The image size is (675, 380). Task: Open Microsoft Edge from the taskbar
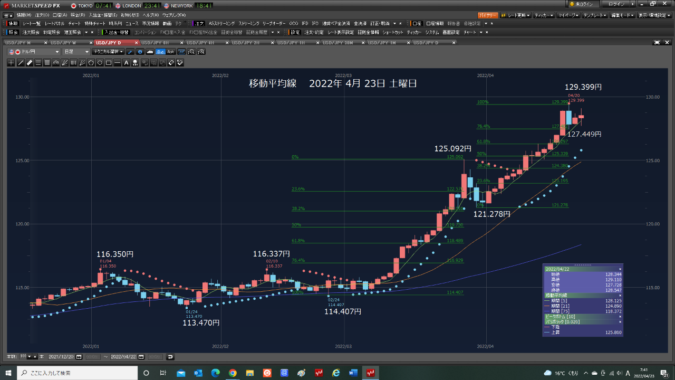(x=215, y=373)
